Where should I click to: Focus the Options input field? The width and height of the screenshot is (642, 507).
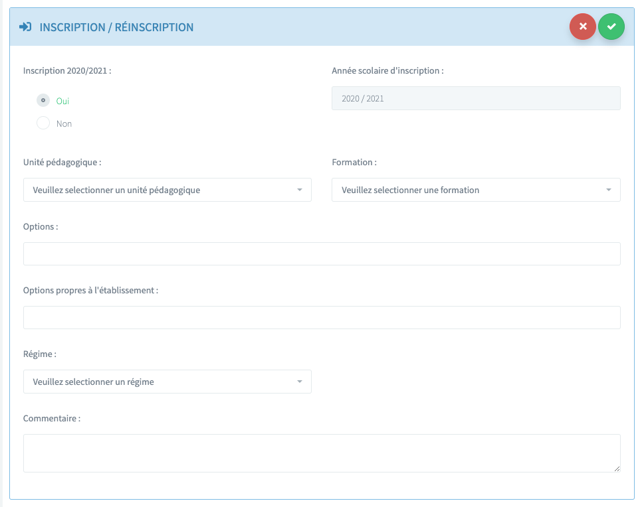pos(322,254)
